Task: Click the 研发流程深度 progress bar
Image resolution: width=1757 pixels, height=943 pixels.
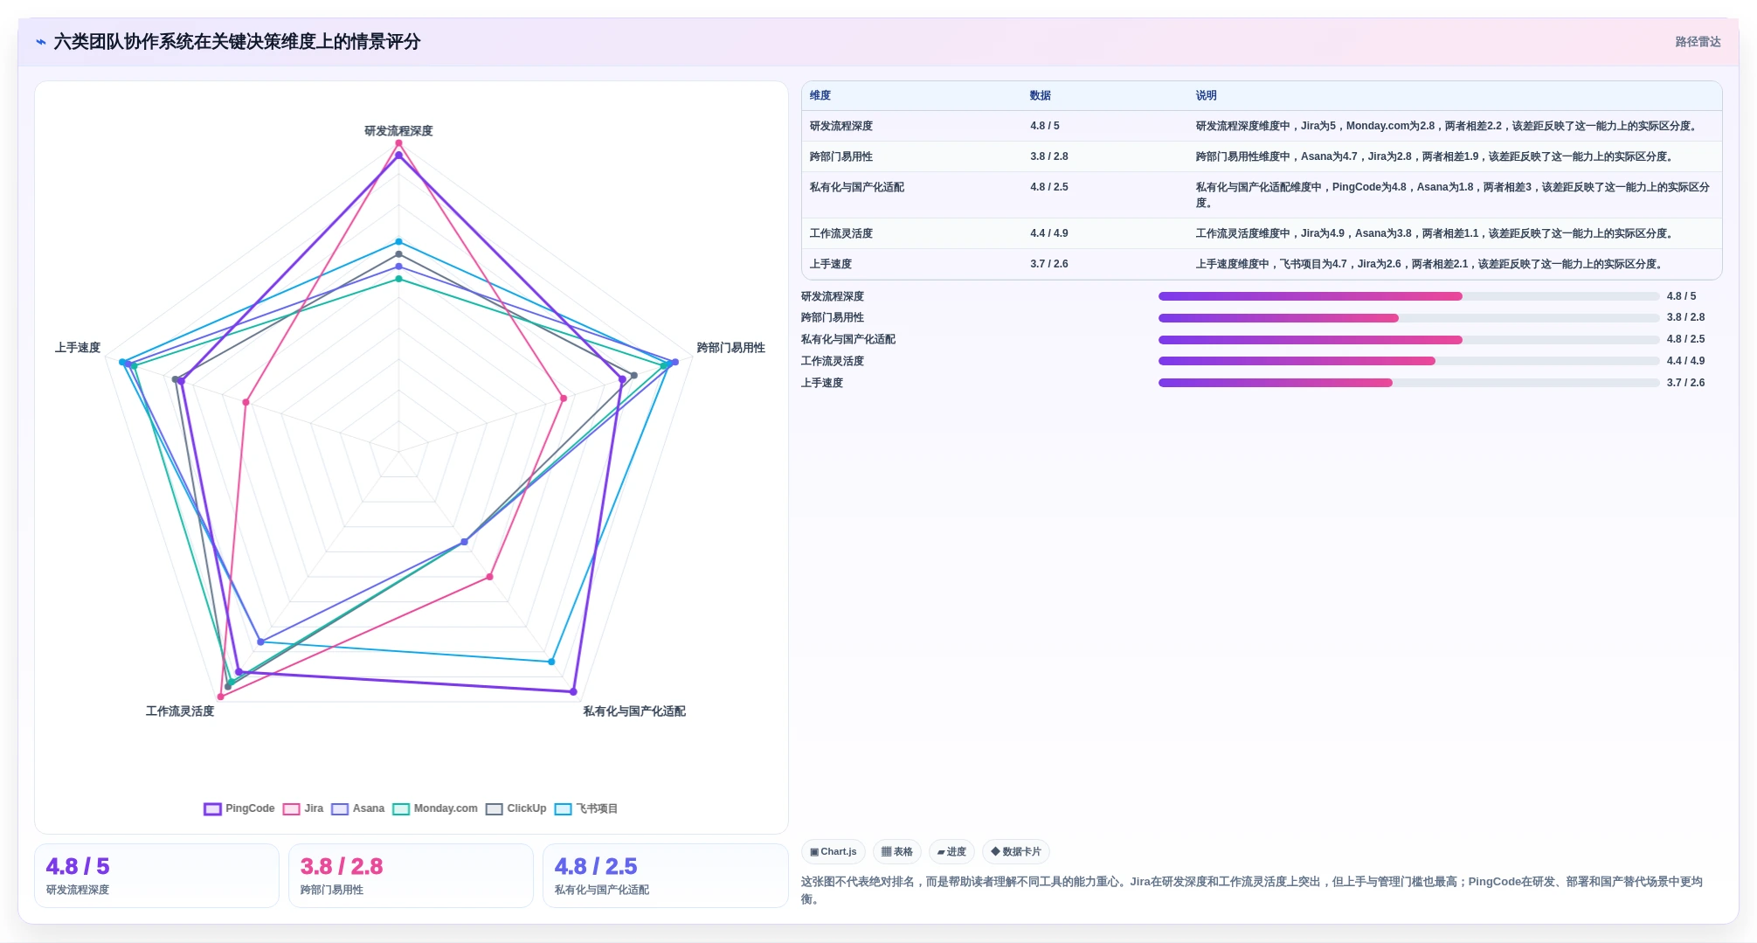Action: pos(1408,296)
